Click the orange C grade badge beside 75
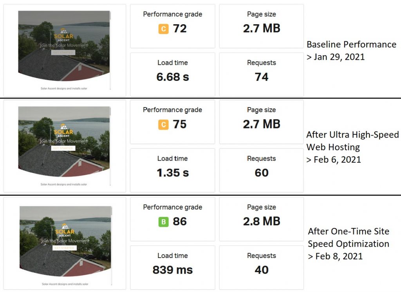This screenshot has height=292, width=401. 163,125
